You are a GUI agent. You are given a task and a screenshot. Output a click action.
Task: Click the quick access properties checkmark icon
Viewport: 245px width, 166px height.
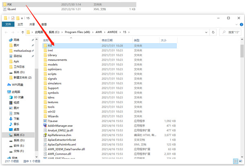coord(12,18)
